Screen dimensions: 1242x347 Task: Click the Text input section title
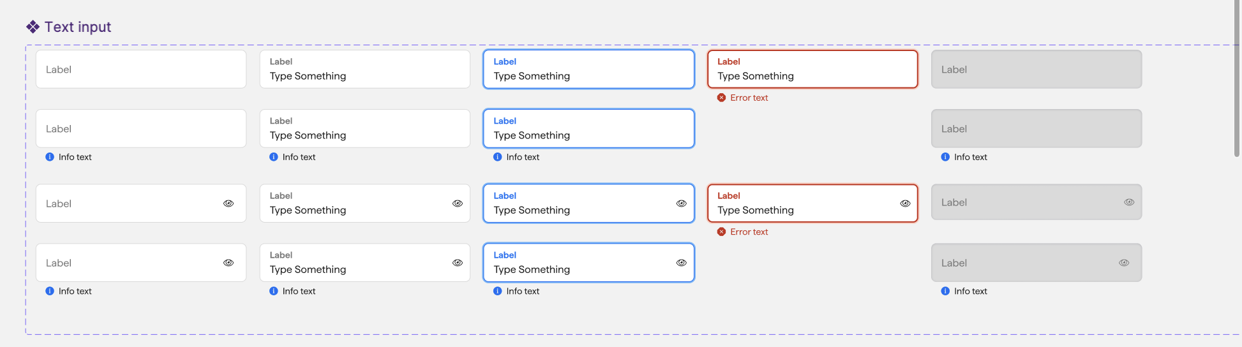tap(78, 27)
